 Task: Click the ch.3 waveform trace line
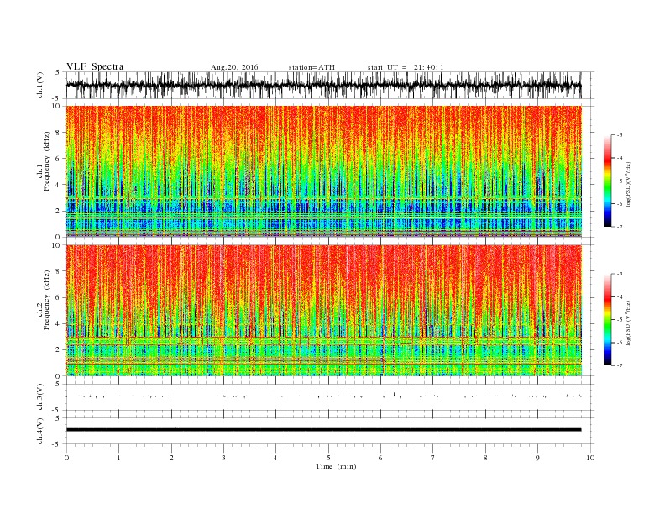point(323,396)
